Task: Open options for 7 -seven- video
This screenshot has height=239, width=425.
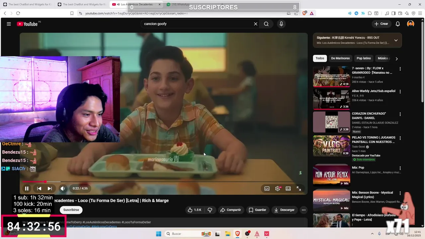Action: point(400,69)
